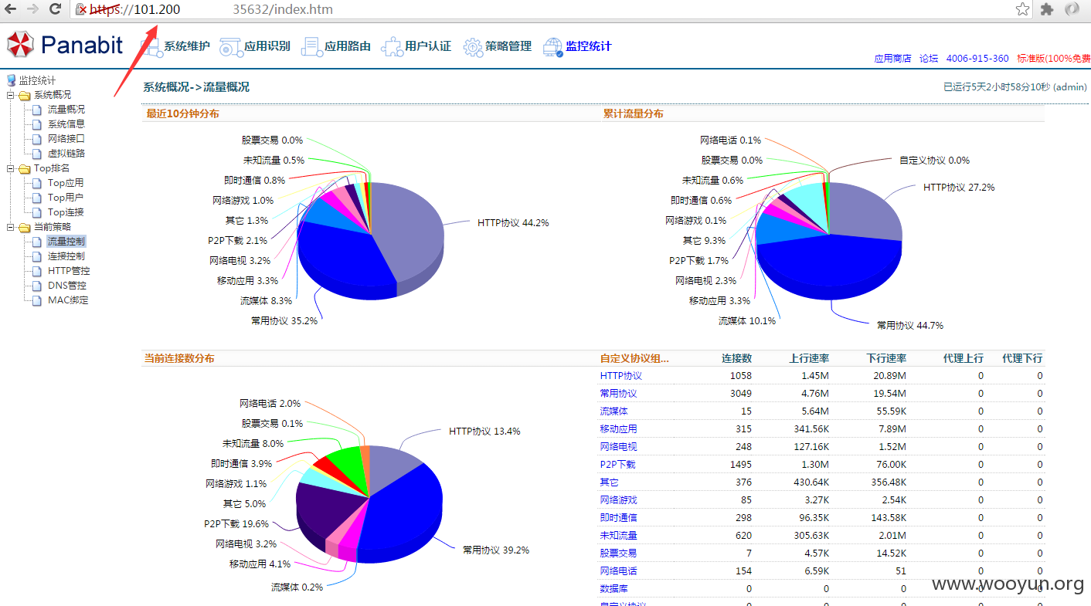1091x606 pixels.
Task: Click 常用协议 slice in 累计流量分布 pie
Action: [831, 266]
